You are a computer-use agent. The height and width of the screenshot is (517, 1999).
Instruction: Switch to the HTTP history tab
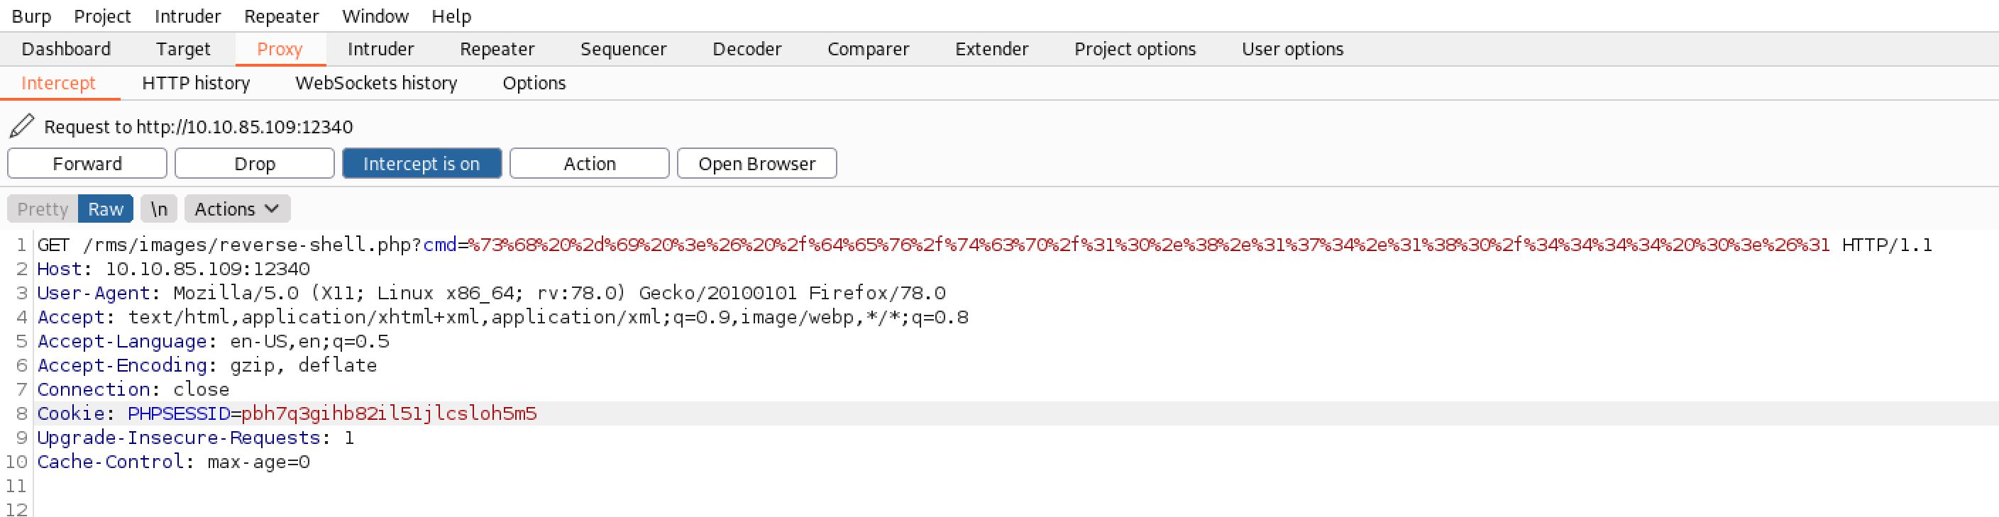click(196, 83)
